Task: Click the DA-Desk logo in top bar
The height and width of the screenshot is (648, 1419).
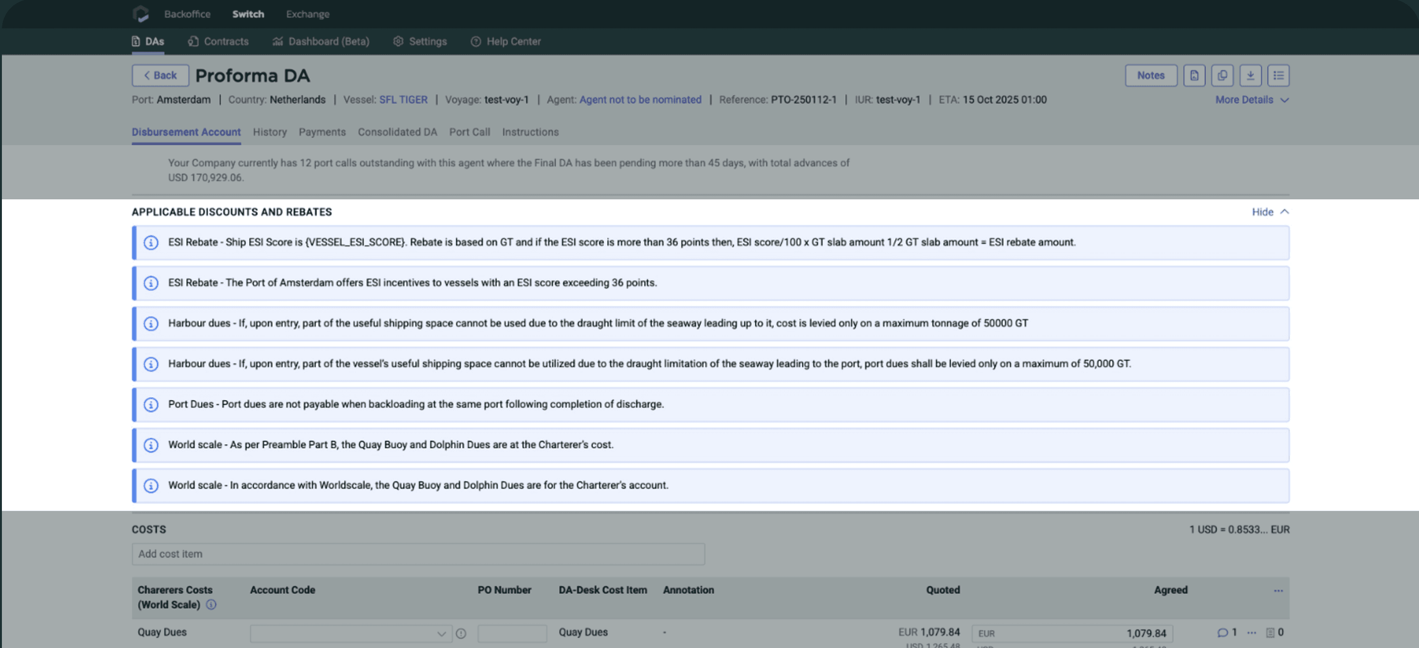Action: [x=141, y=14]
